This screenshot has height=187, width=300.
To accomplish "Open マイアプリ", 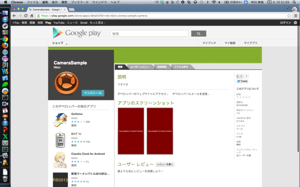I will (x=250, y=43).
